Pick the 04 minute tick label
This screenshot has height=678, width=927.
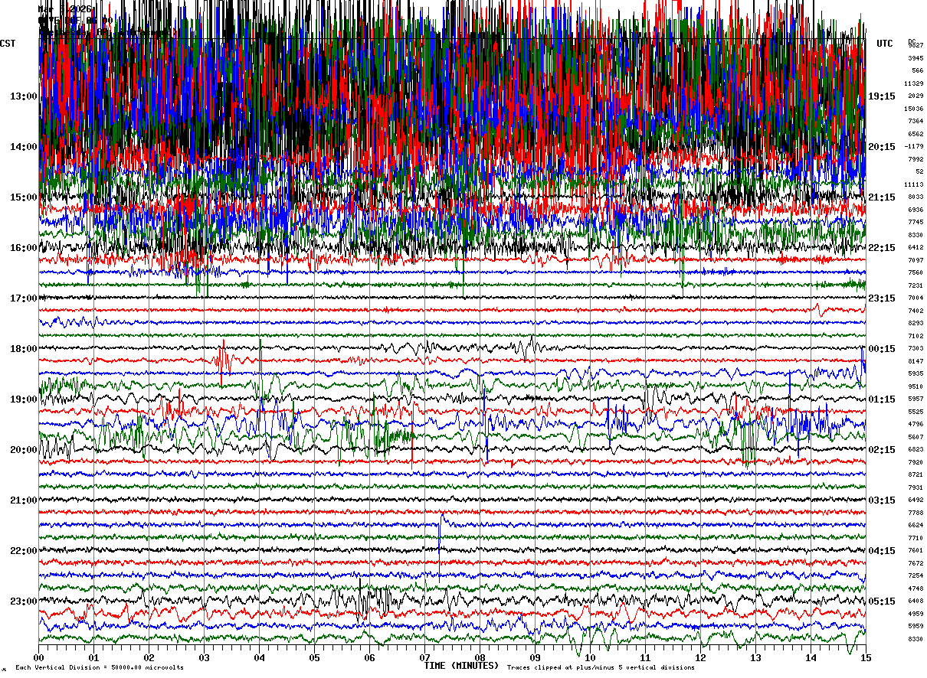click(x=259, y=657)
